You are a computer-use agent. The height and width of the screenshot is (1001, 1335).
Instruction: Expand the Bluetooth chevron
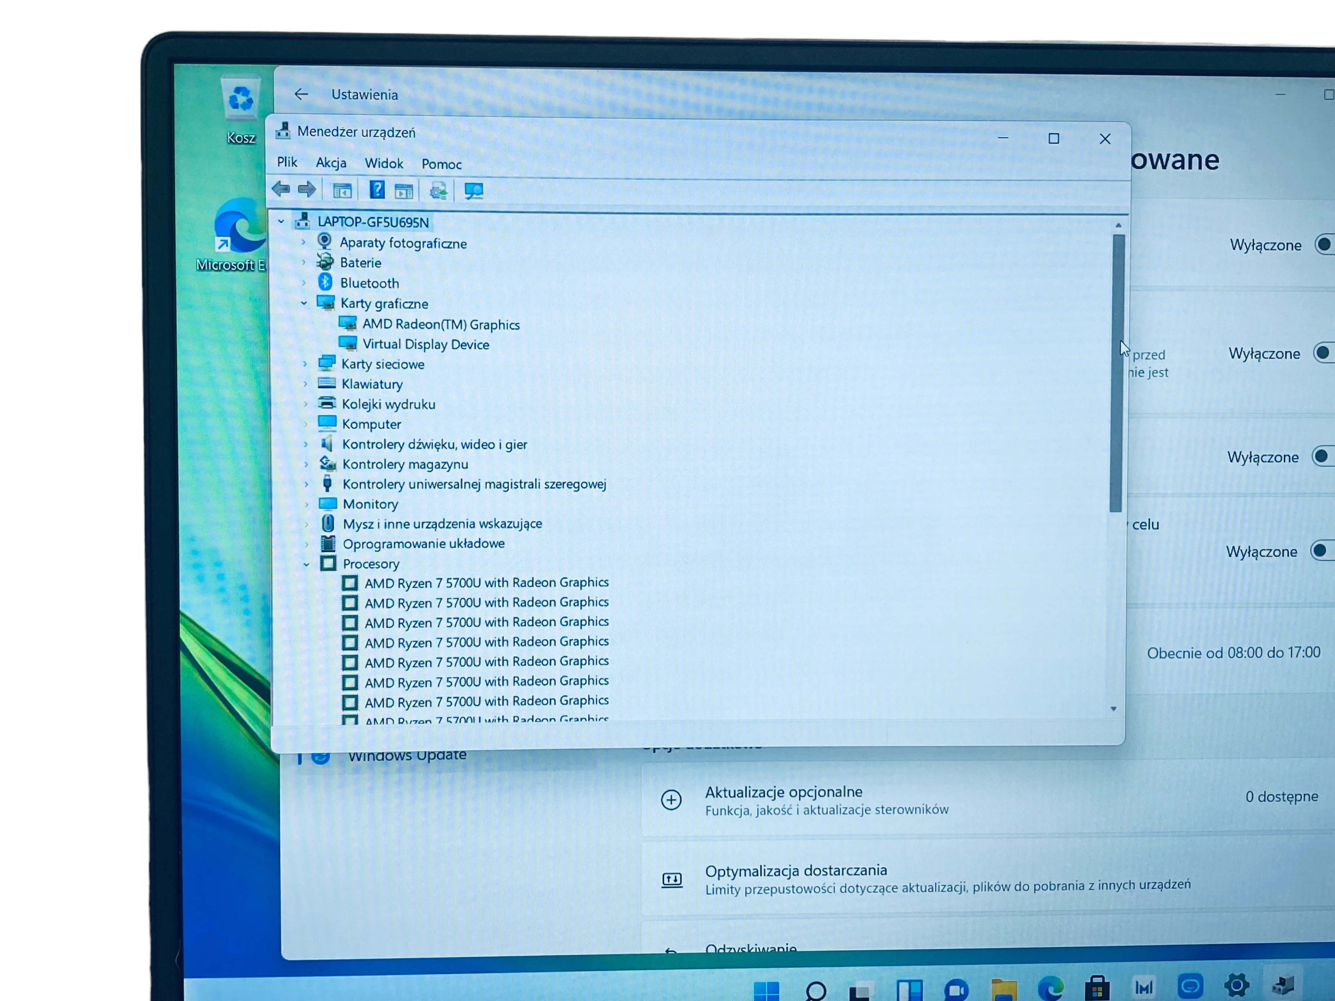tap(304, 282)
